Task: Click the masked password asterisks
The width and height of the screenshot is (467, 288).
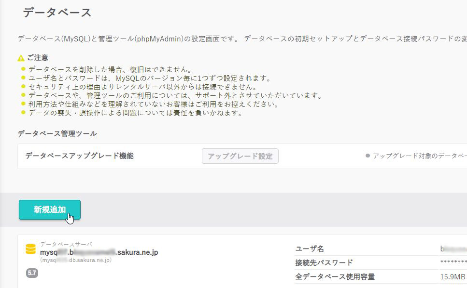Action: pos(453,263)
